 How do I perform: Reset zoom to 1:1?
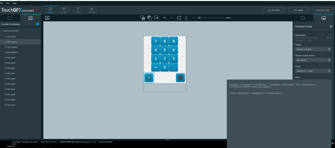click(x=186, y=18)
